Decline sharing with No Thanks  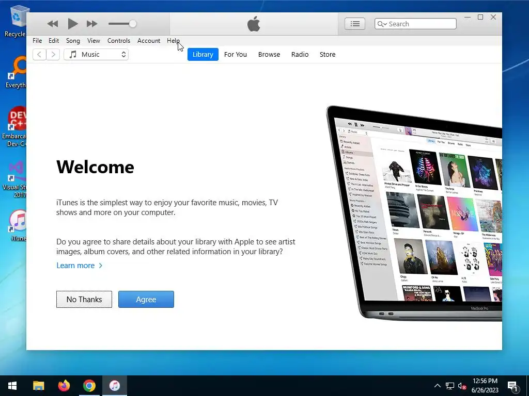[x=84, y=300]
